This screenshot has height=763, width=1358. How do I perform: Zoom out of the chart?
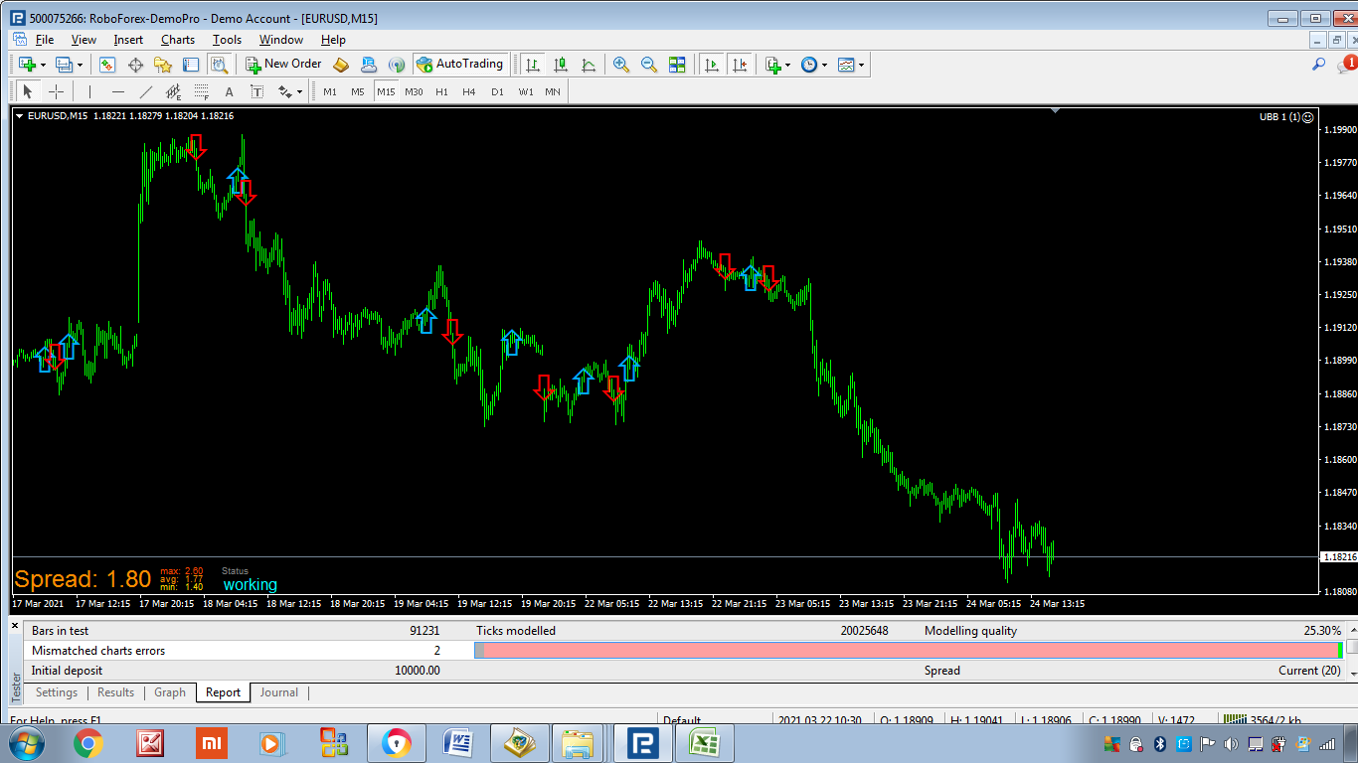[x=649, y=65]
